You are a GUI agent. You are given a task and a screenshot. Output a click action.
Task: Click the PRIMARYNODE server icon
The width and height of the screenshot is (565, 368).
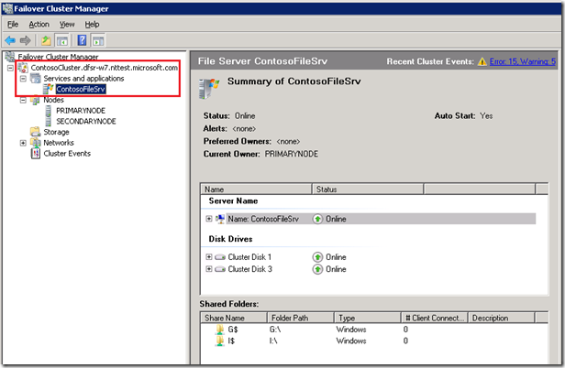pyautogui.click(x=49, y=111)
